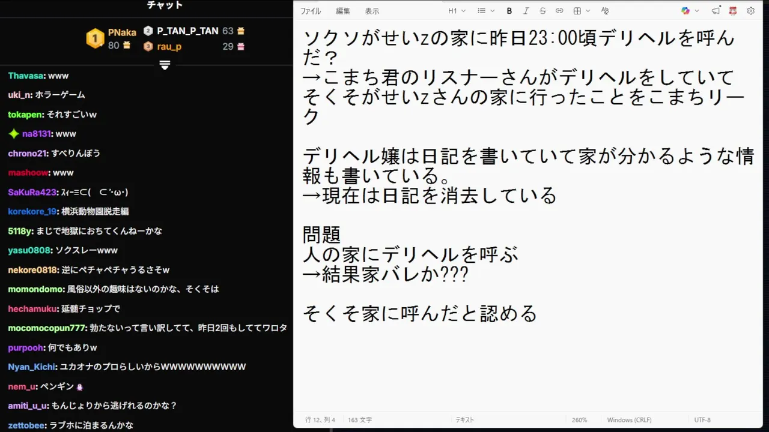Screen dimensions: 769x432
Task: Click the penguin emote in nem_u's message
Action: (x=80, y=387)
